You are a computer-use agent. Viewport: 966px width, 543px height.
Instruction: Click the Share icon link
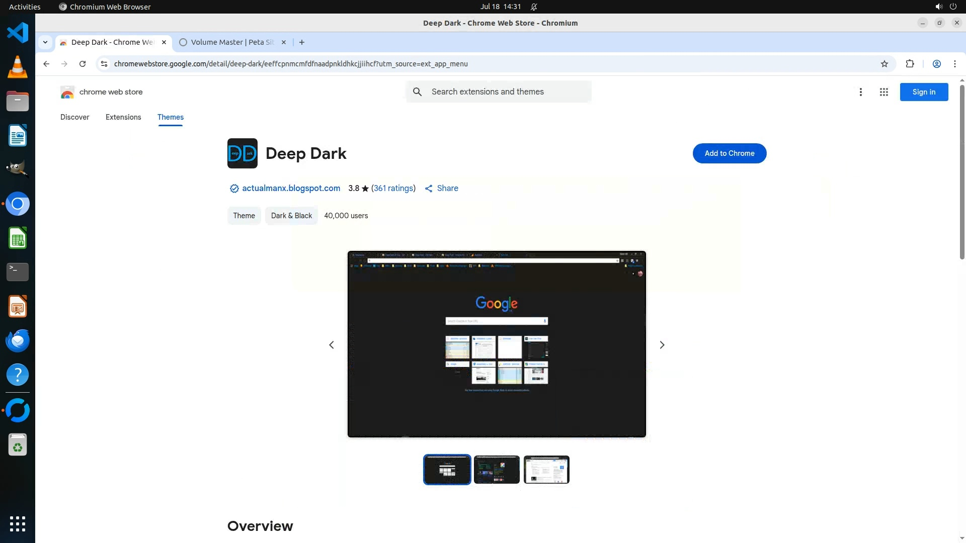(x=441, y=188)
